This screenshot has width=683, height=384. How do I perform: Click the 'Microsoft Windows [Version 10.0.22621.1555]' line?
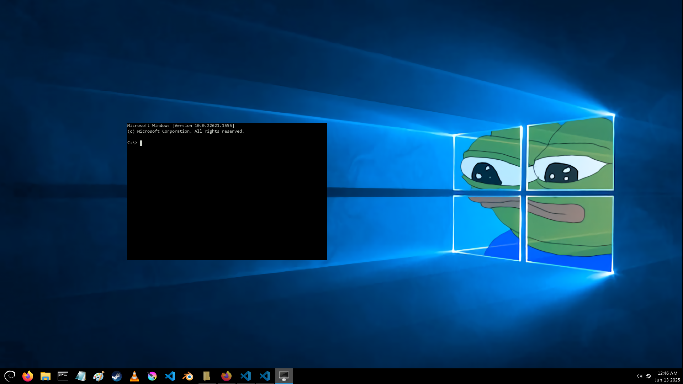point(181,126)
